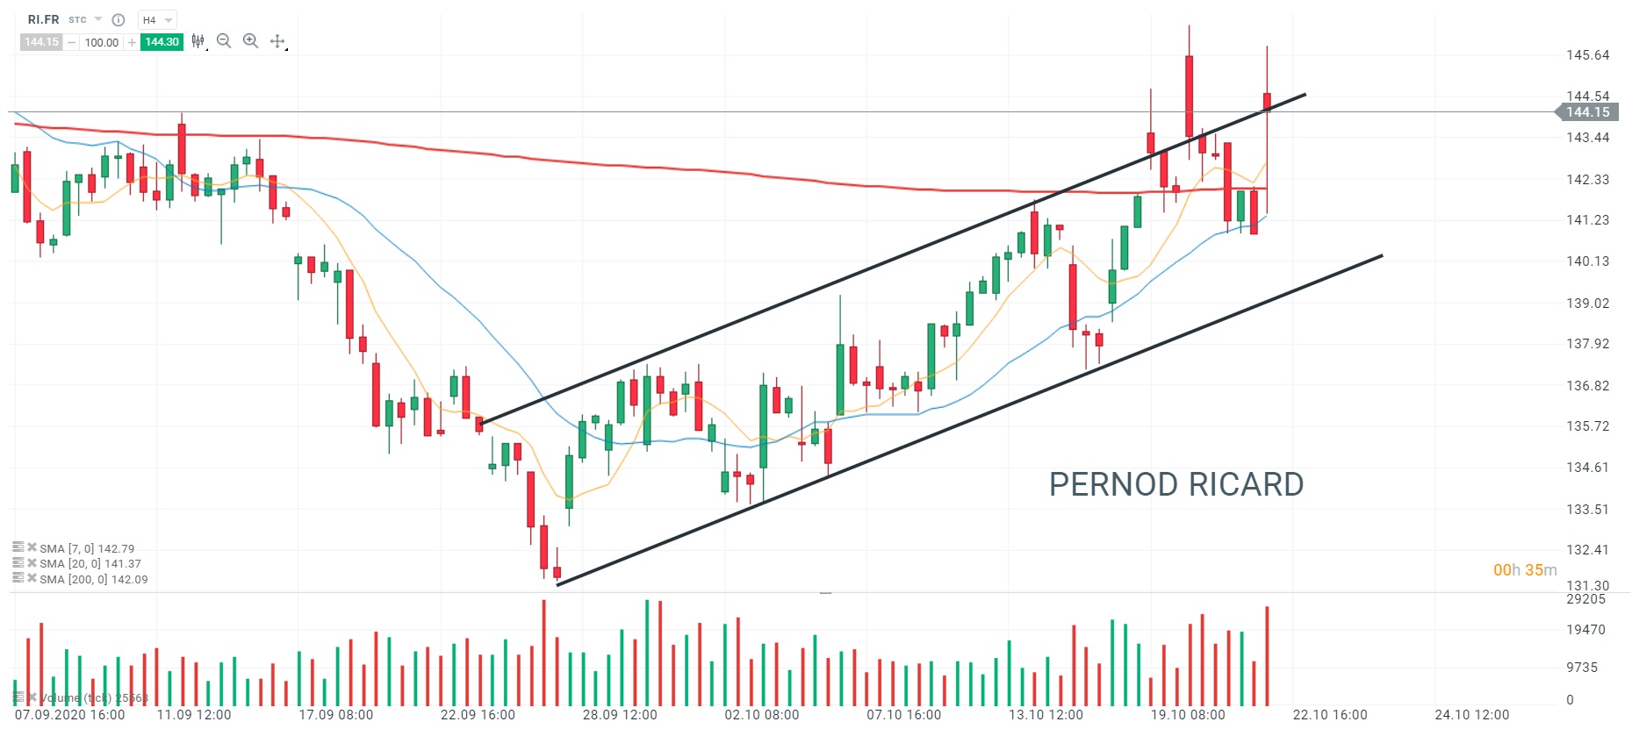
Task: Open Volume (tick) indicator settings
Action: coord(18,697)
